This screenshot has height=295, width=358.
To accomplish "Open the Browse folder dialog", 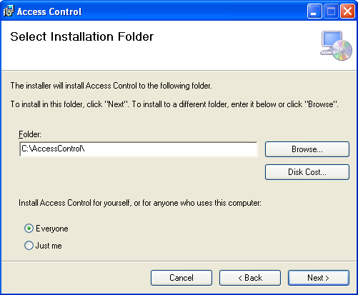I will tap(307, 149).
